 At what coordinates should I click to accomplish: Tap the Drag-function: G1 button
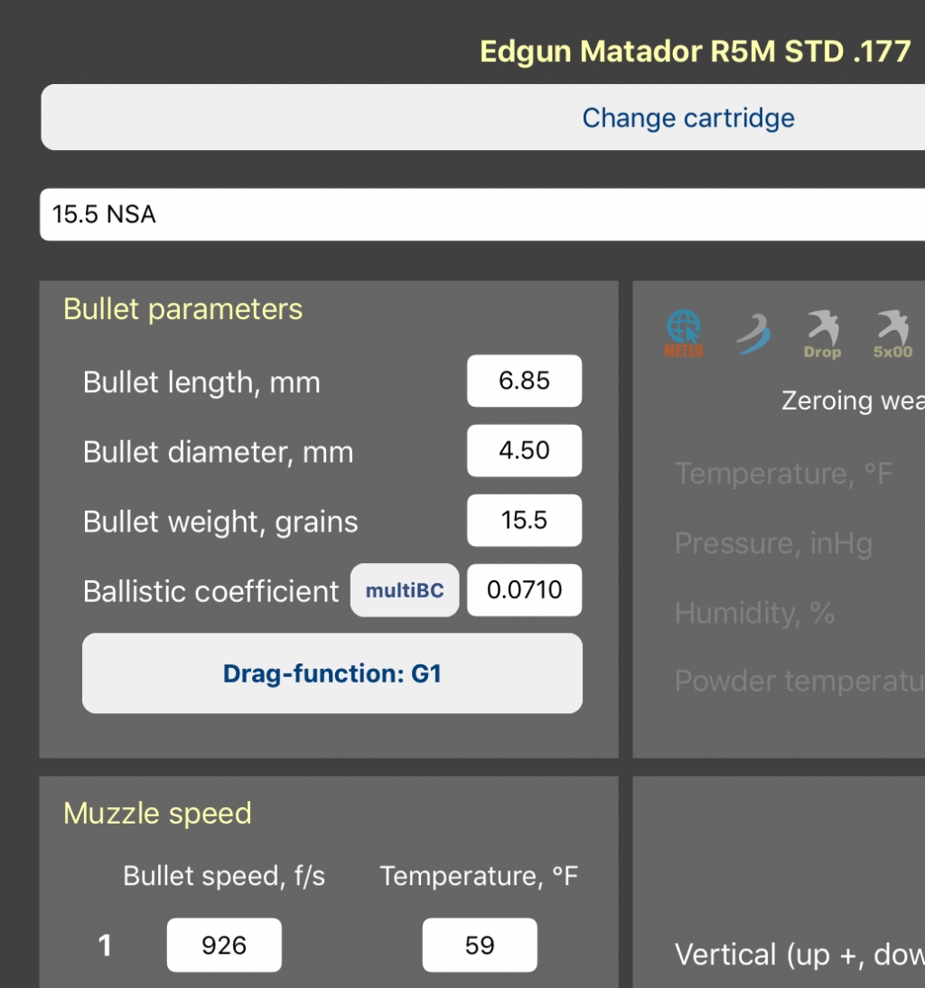click(332, 673)
